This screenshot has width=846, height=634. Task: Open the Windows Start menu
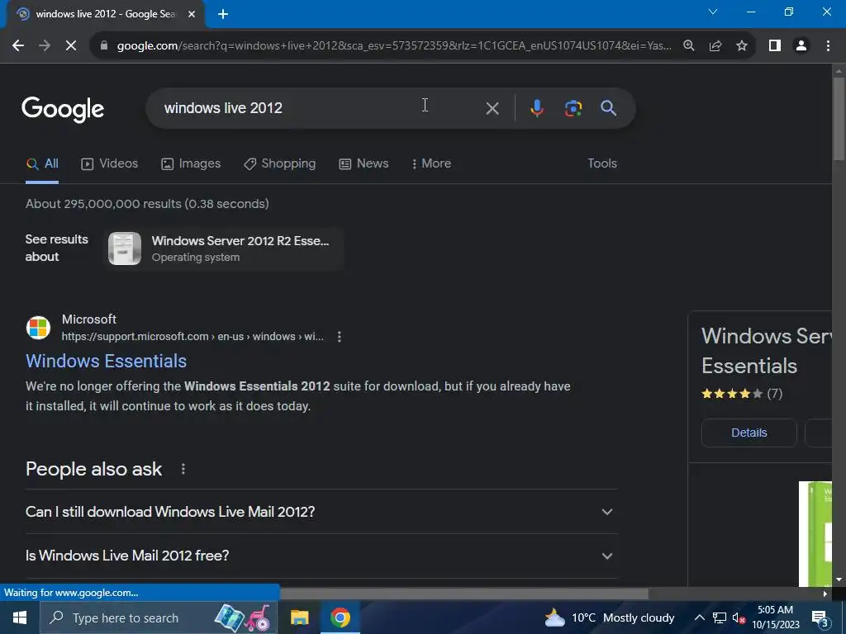point(20,617)
